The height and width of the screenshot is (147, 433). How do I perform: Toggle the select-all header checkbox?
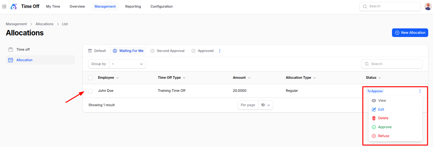click(x=90, y=78)
